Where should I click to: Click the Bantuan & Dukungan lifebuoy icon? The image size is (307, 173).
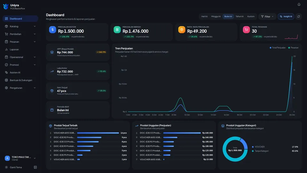pos(6,80)
